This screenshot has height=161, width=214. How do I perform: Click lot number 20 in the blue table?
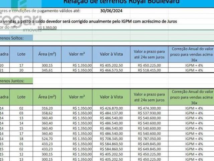(21, 70)
